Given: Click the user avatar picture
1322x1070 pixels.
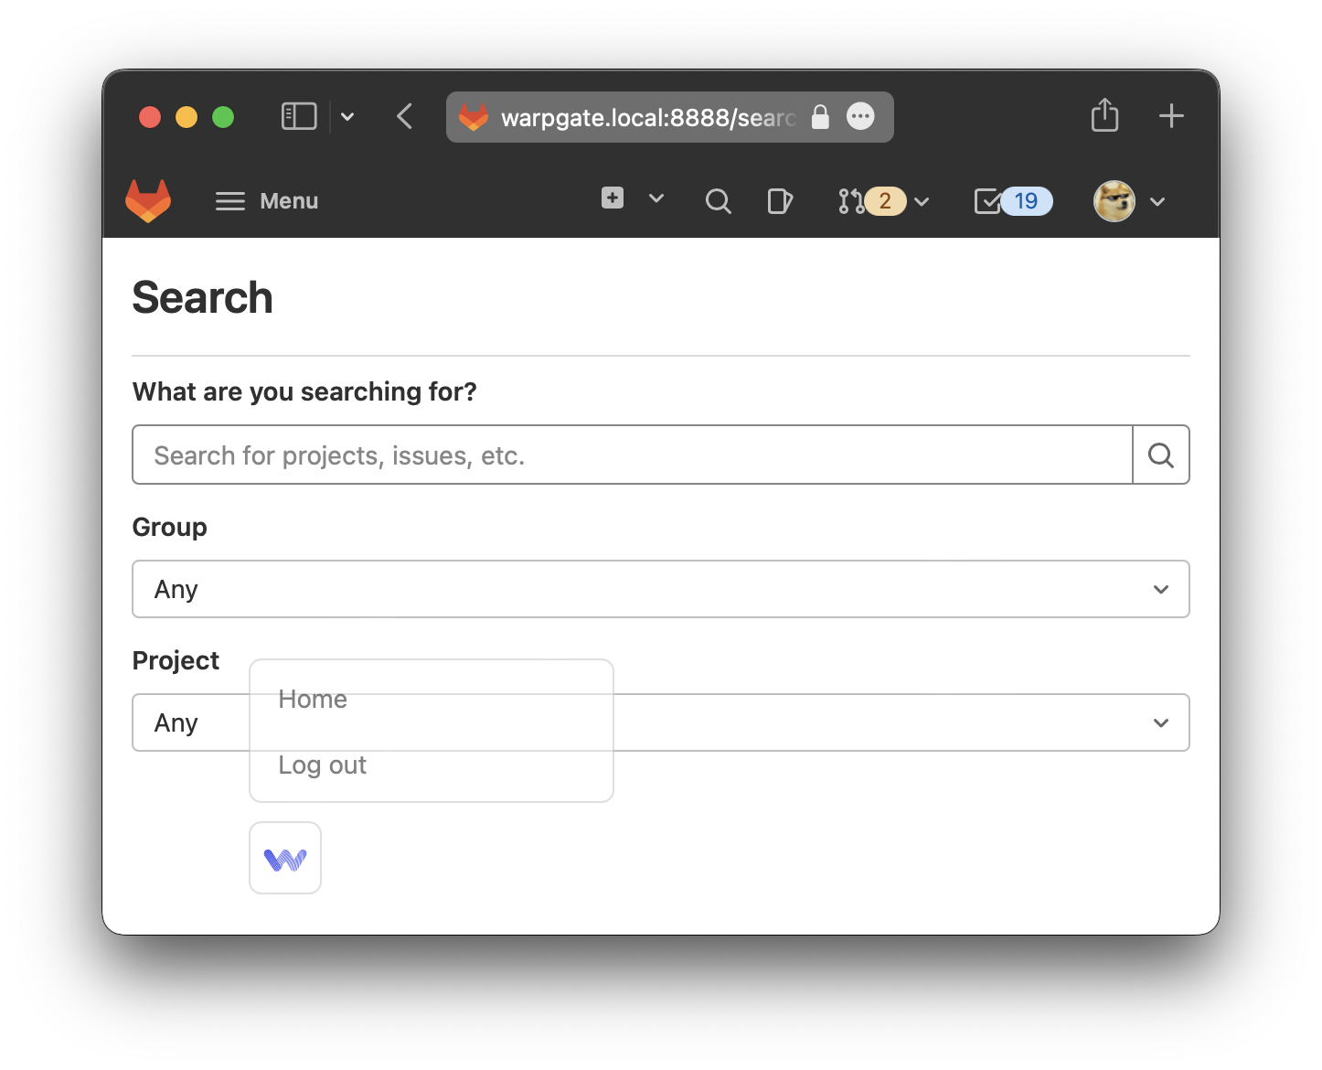Looking at the screenshot, I should pyautogui.click(x=1114, y=201).
